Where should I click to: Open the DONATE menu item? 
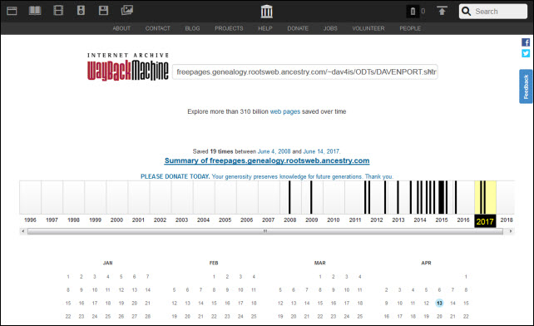(x=298, y=28)
